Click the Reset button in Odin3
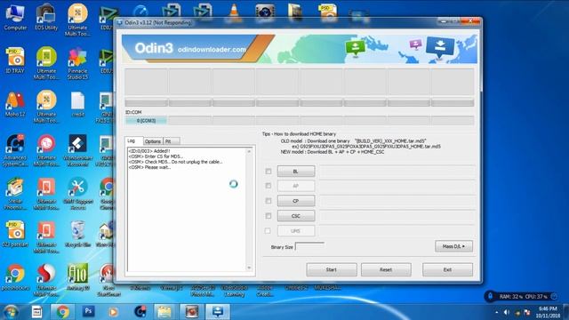 tap(386, 269)
